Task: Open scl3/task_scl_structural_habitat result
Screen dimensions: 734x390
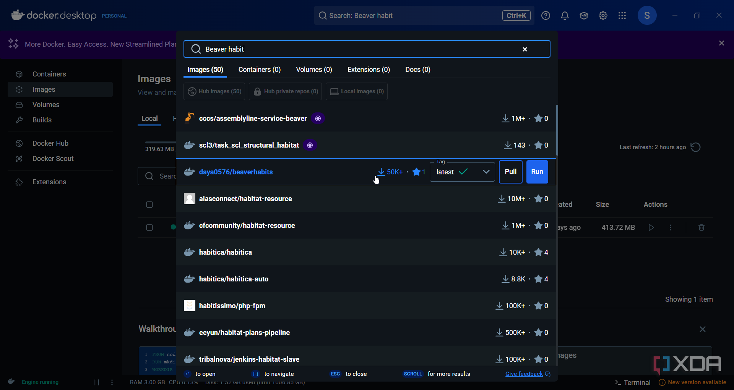Action: (x=366, y=145)
